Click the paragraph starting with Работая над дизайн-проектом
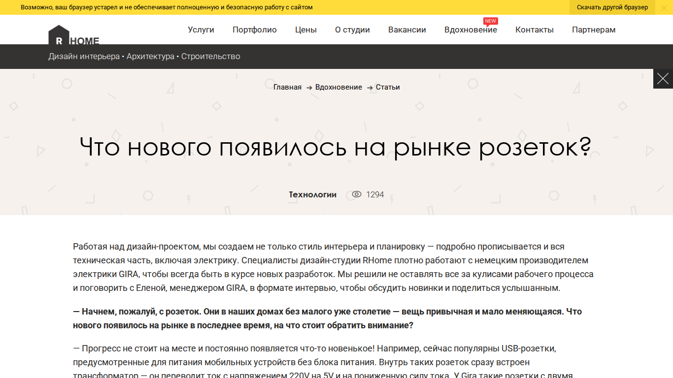673x378 pixels. coord(334,267)
